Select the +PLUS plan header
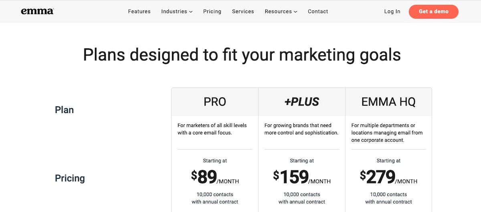This screenshot has width=481, height=212. click(x=302, y=102)
